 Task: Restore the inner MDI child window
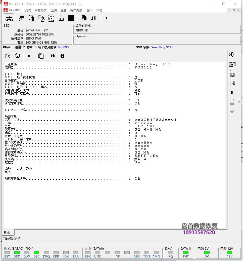tap(234, 10)
